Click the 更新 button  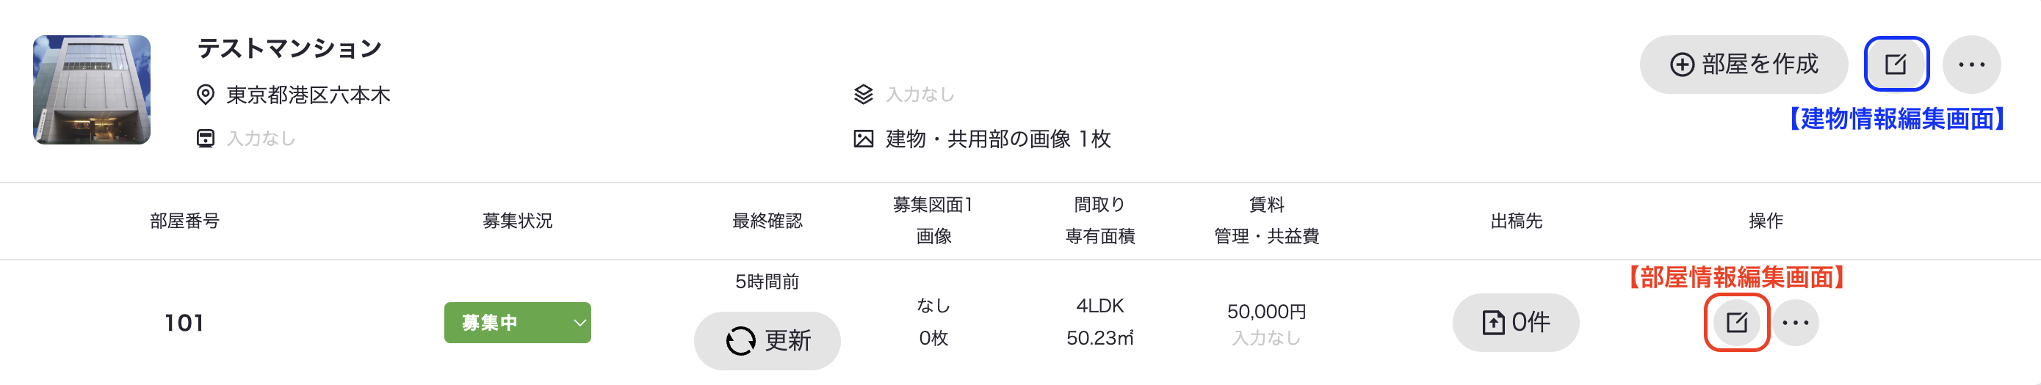tap(767, 341)
